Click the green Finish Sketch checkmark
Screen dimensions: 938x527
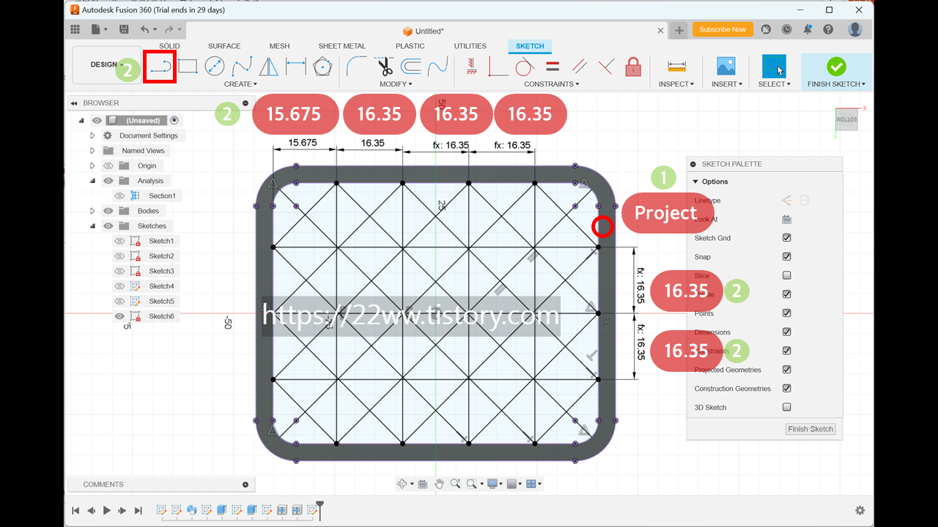(835, 67)
